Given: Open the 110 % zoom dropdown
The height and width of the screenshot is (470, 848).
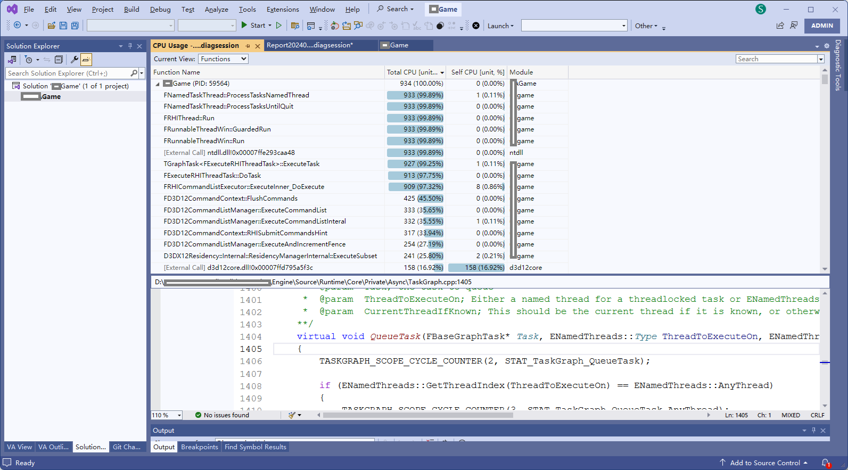Looking at the screenshot, I should click(x=179, y=415).
